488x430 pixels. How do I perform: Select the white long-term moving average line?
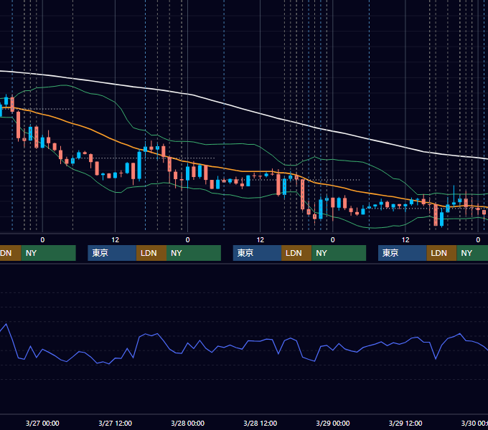point(243,109)
